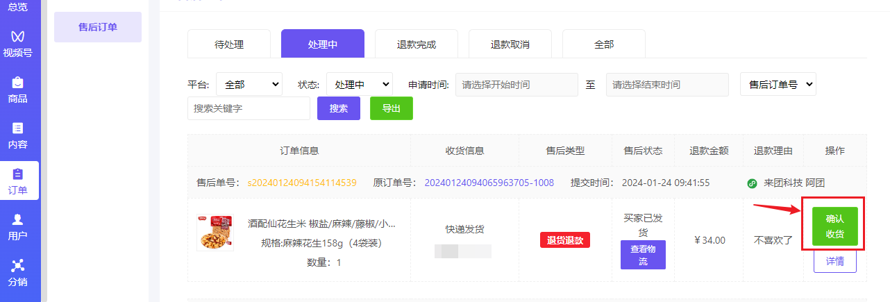Open the 分销 sidebar icon
890x302 pixels.
(x=18, y=273)
